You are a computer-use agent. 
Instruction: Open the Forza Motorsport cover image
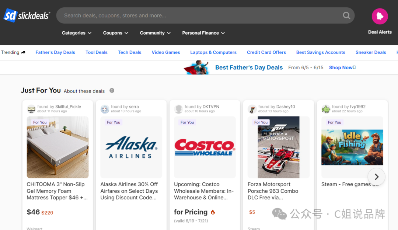[279, 147]
